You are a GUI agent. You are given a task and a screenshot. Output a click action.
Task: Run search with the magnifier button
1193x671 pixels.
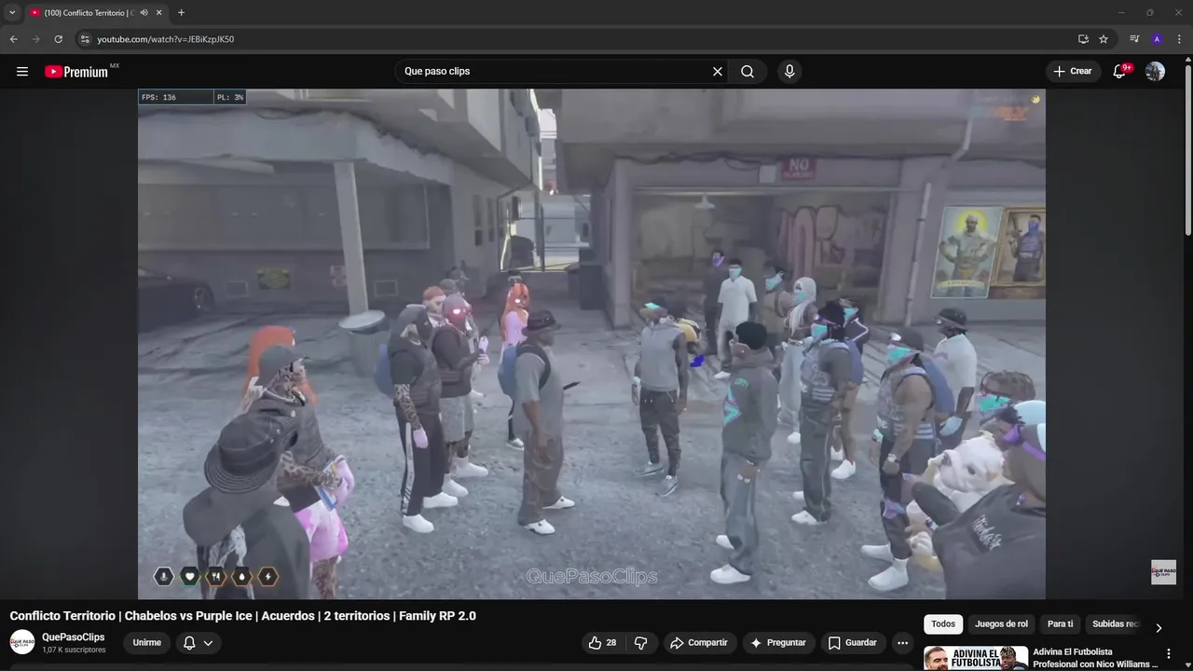coord(747,72)
